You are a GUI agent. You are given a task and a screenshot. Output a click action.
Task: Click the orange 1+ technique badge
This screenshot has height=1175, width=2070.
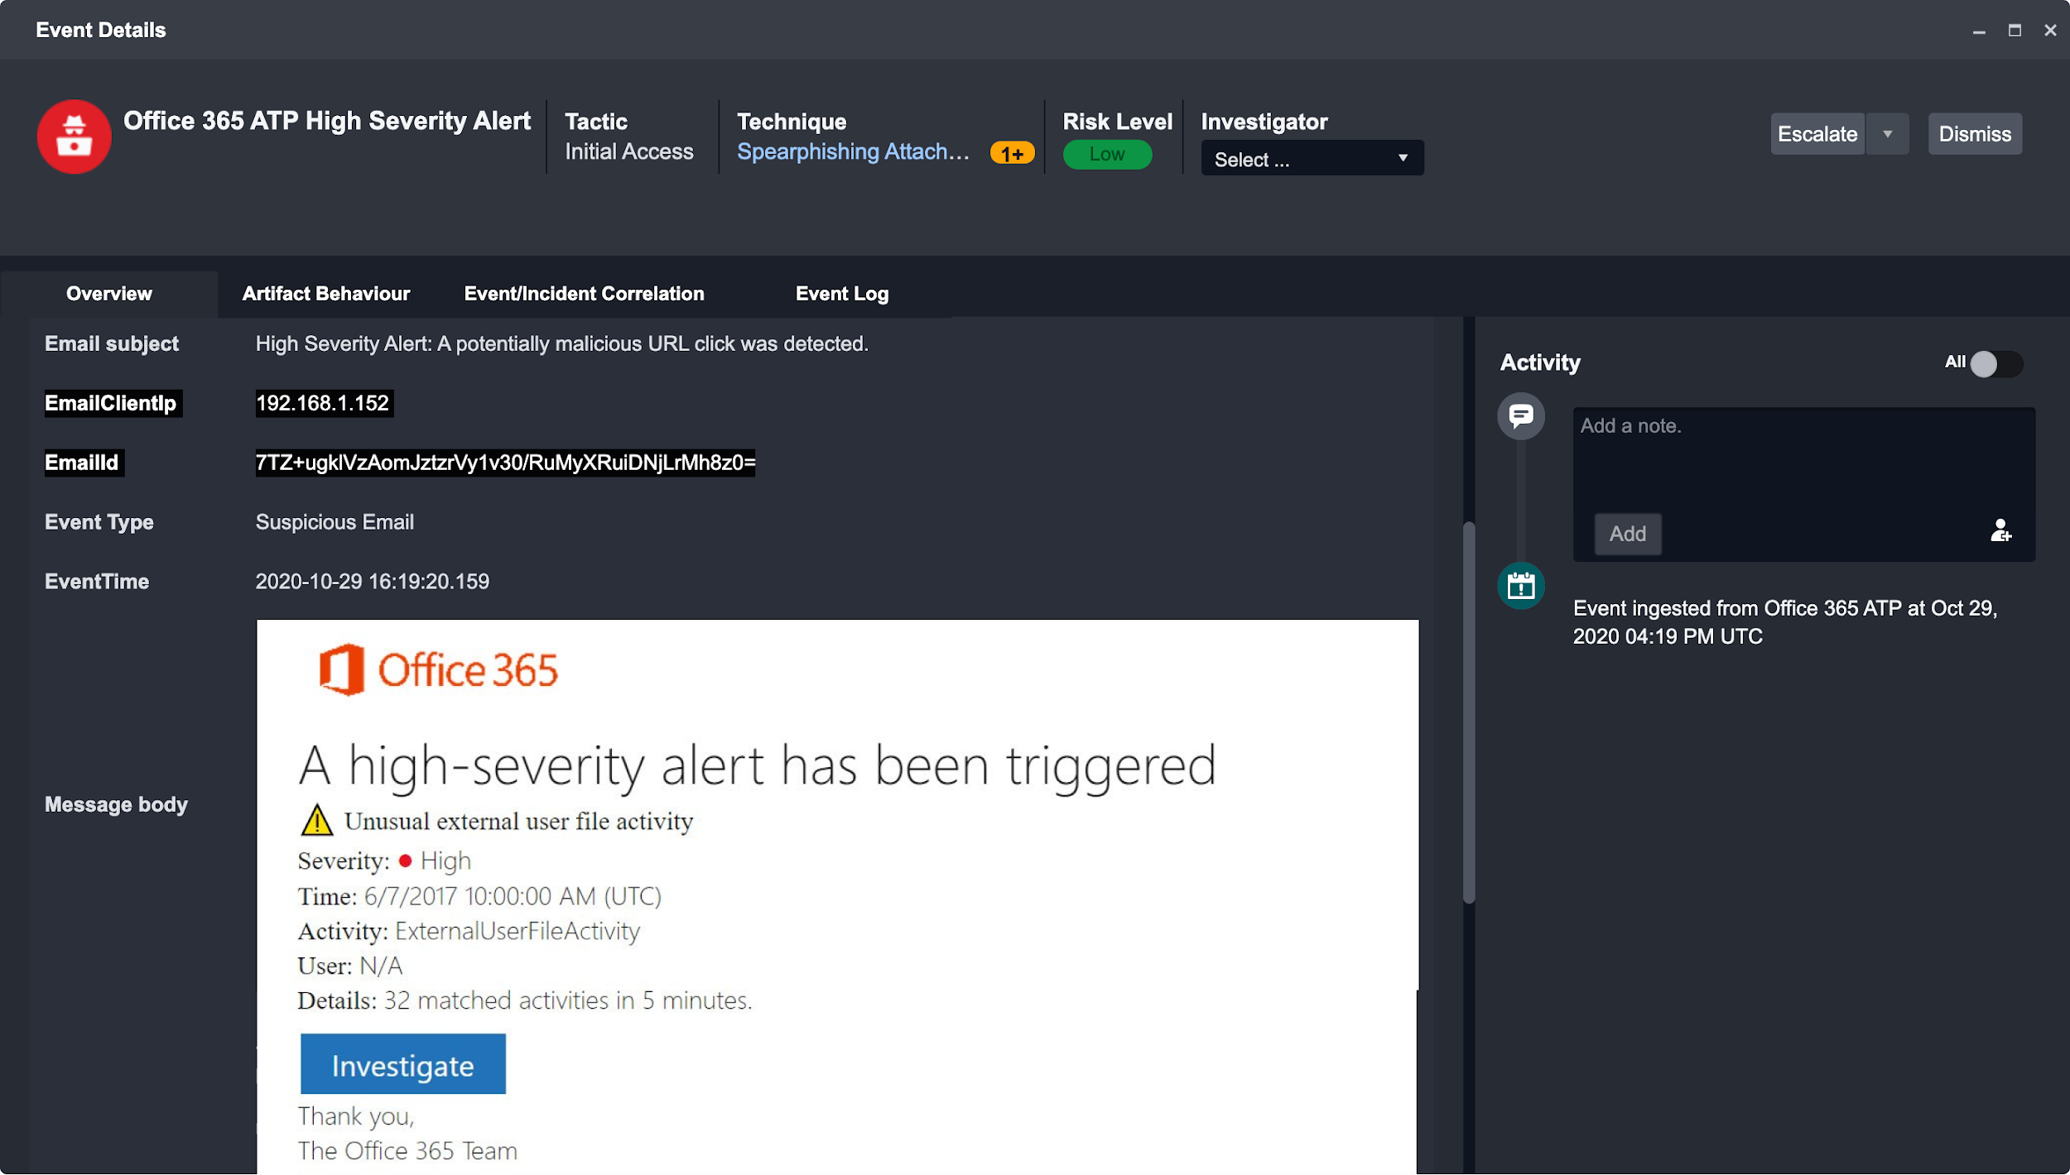click(x=1012, y=154)
